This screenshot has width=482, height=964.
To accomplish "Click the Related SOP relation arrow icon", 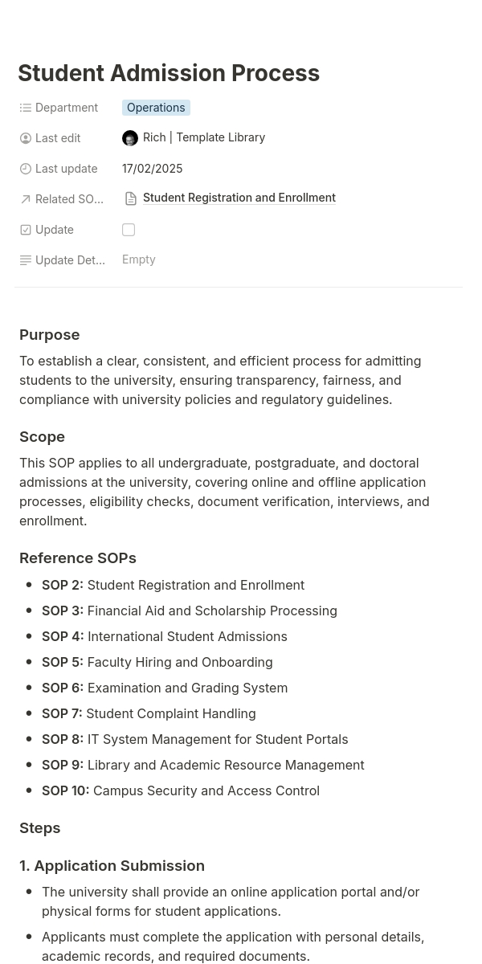I will tap(26, 199).
